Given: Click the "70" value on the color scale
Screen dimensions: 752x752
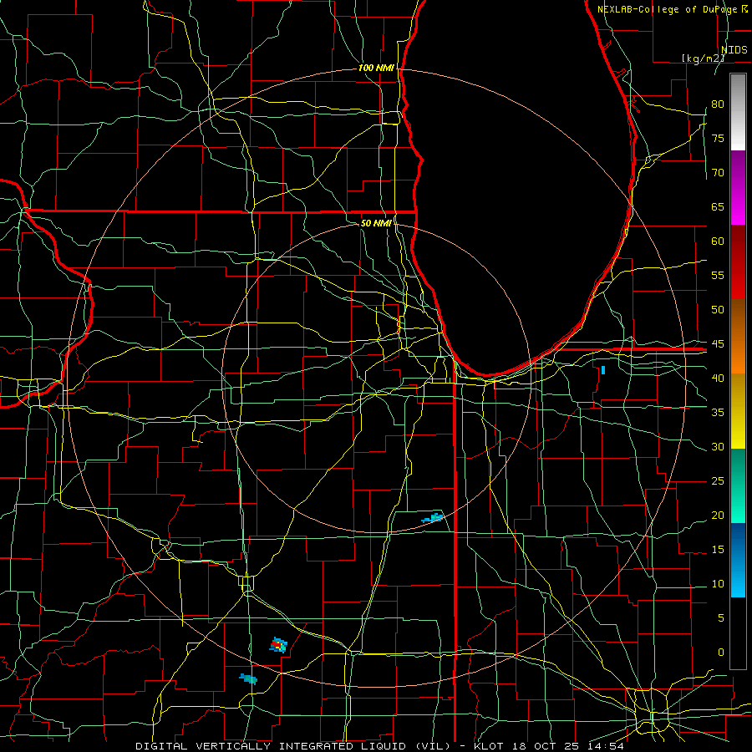Looking at the screenshot, I should (718, 173).
